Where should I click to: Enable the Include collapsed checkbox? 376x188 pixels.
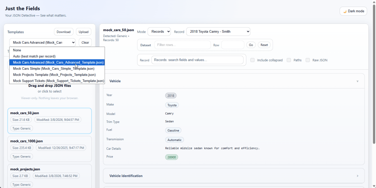coord(253,60)
